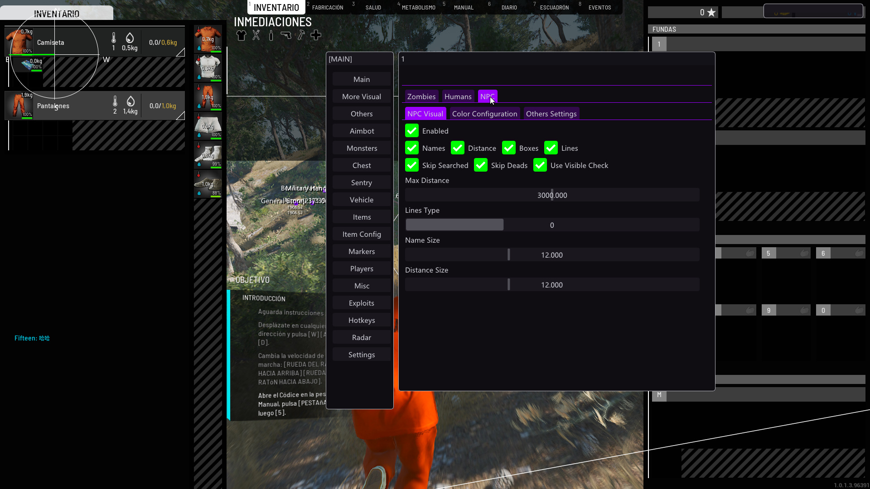Screen dimensions: 870x489
Task: Filter vicinity by clothing shirt icon
Action: click(x=241, y=35)
